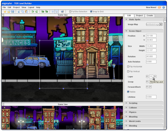Viewport: 168px width, 131px height.
Task: Check Flip Horizontal
Action: pyautogui.click(x=128, y=67)
